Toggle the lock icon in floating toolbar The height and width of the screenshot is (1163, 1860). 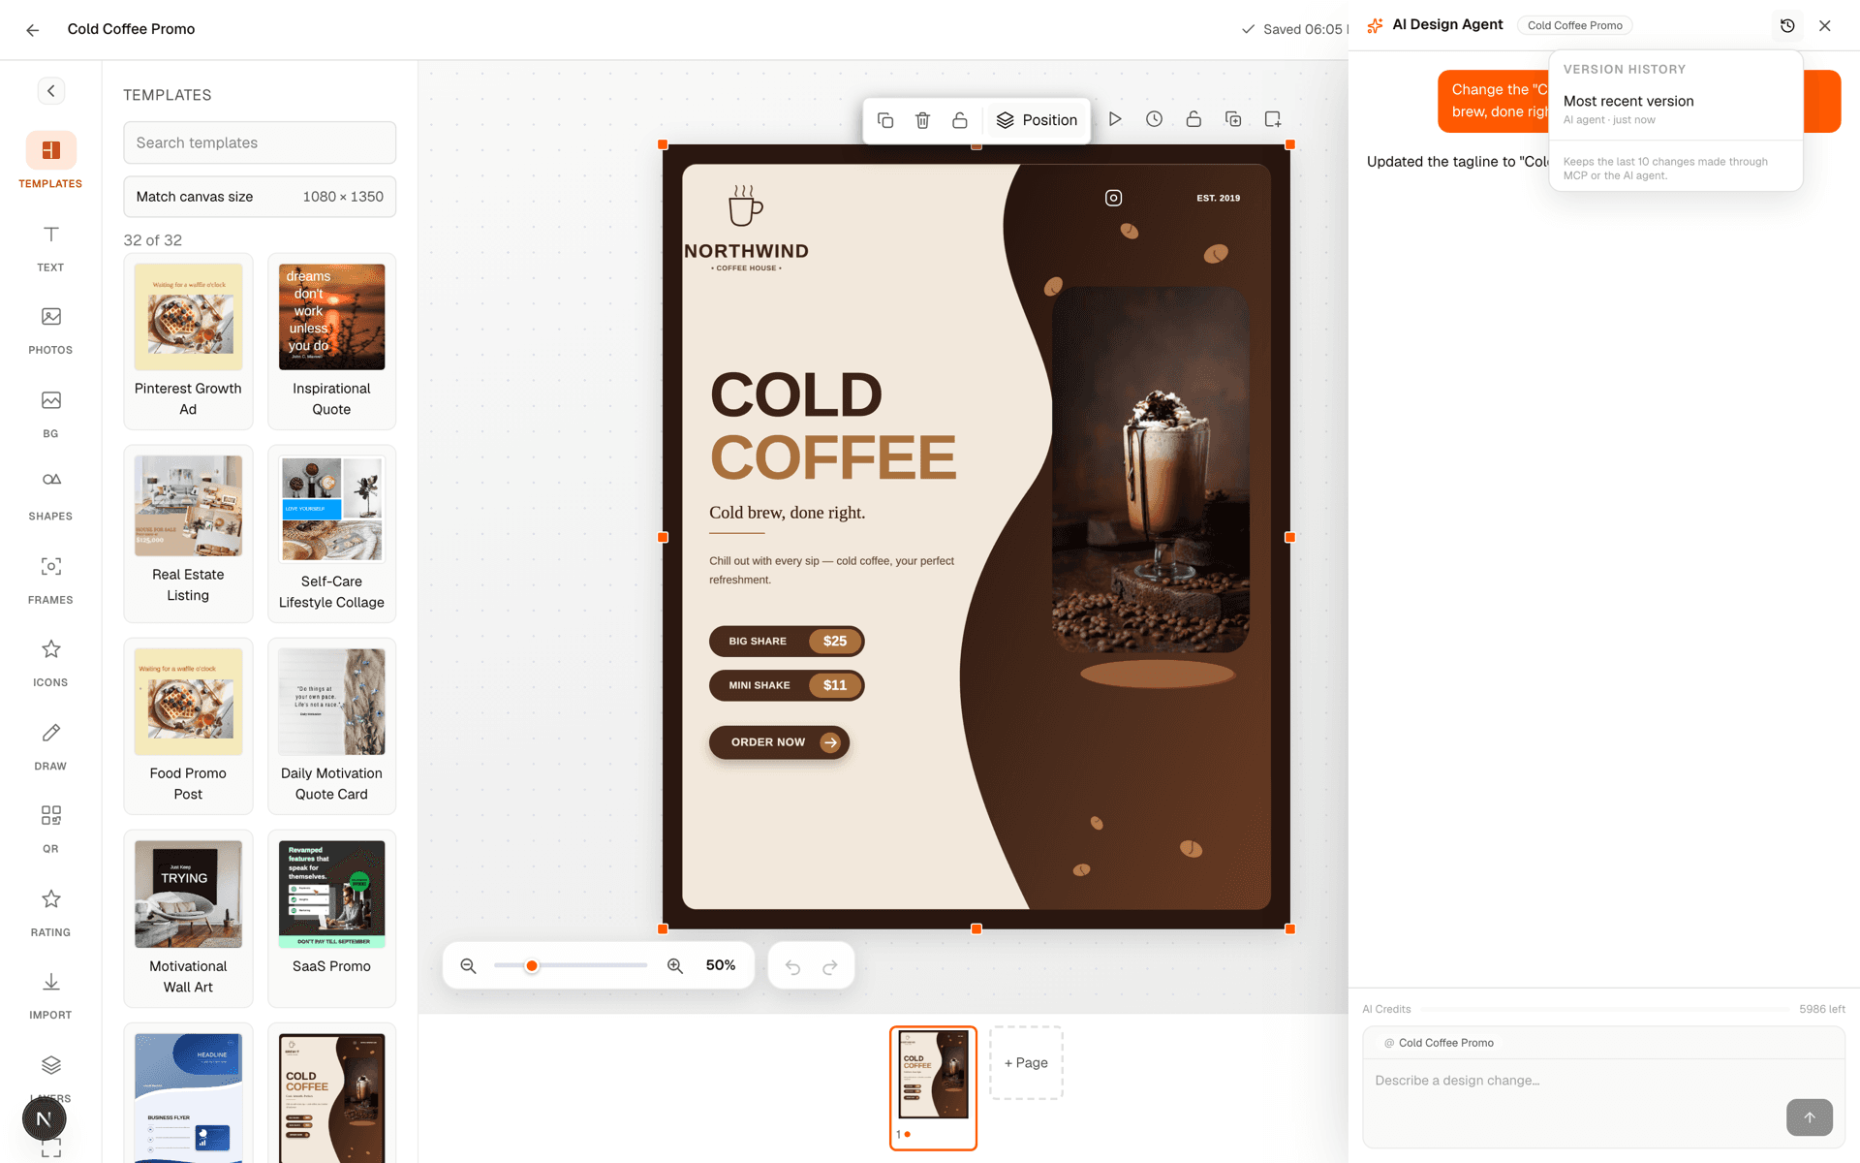pyautogui.click(x=960, y=120)
